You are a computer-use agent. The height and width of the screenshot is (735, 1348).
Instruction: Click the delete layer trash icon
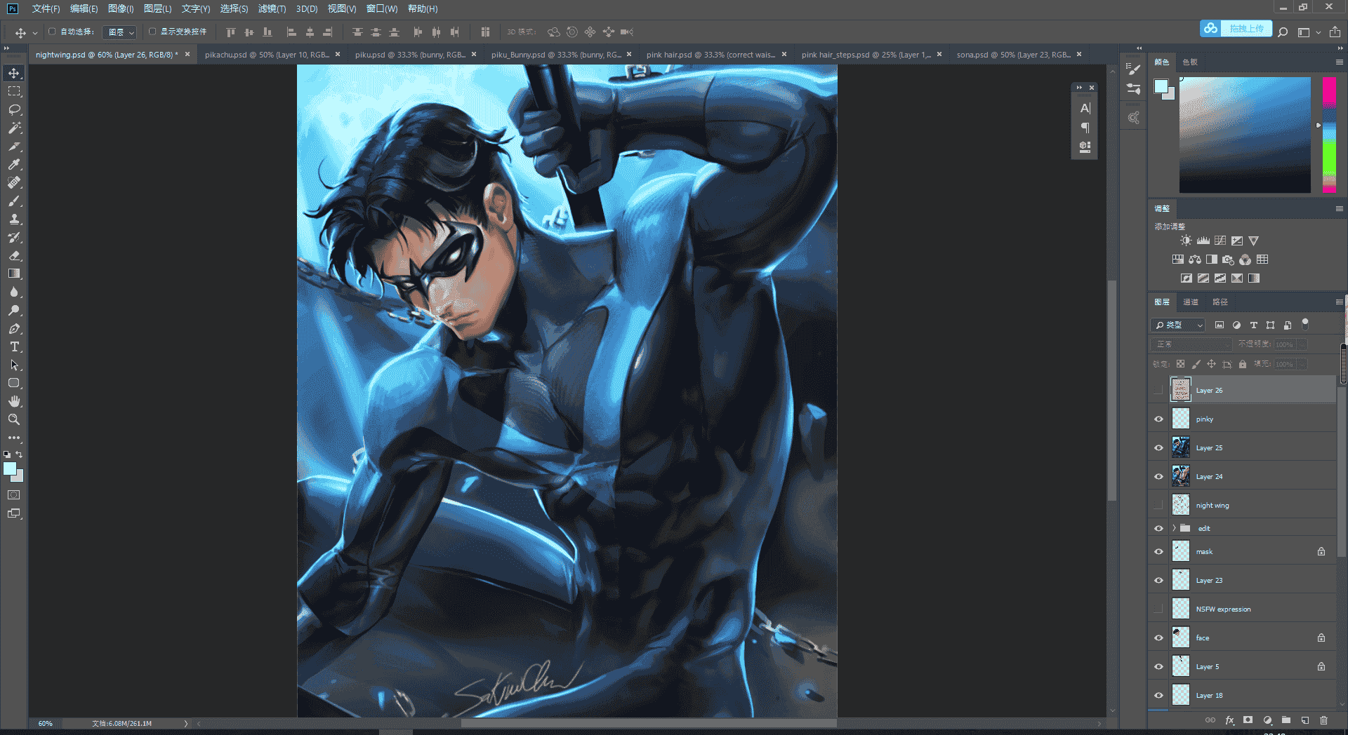(1323, 720)
